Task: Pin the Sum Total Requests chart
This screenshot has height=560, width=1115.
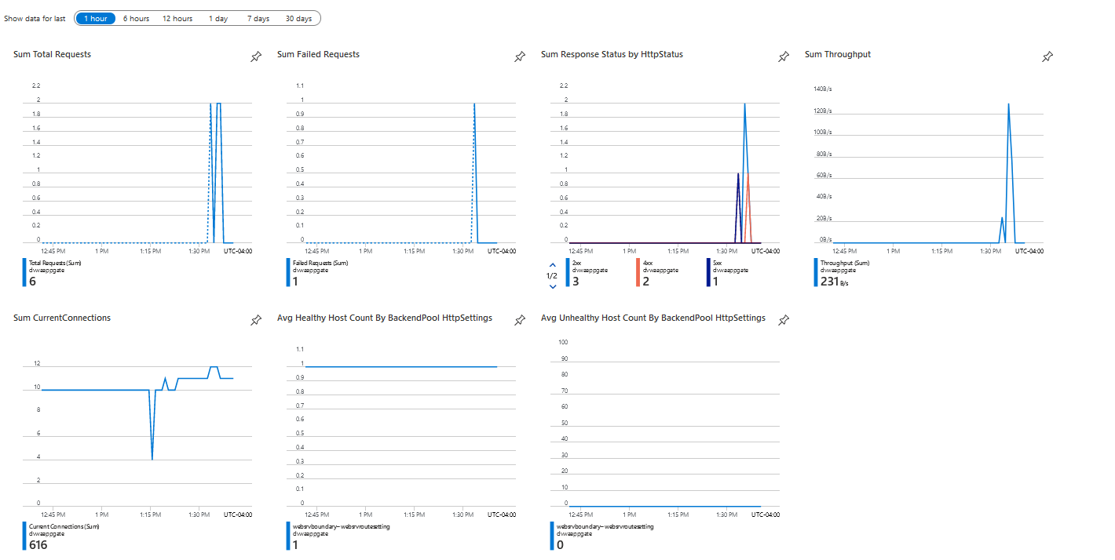Action: click(x=255, y=56)
